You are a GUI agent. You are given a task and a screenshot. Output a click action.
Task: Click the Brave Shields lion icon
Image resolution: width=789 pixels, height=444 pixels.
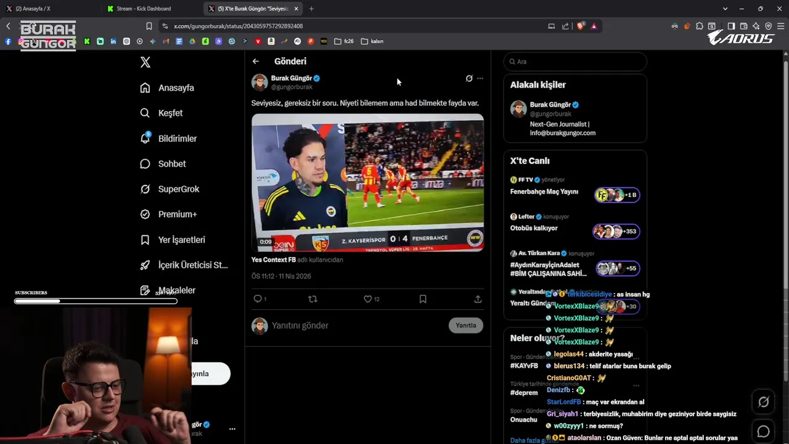580,26
